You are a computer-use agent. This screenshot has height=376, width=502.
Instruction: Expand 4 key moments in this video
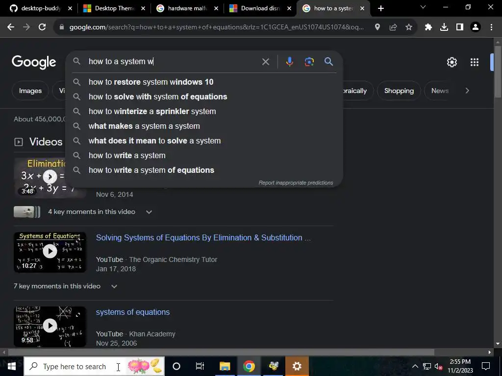(149, 212)
